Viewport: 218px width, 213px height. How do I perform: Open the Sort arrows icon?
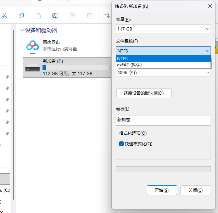(107, 16)
